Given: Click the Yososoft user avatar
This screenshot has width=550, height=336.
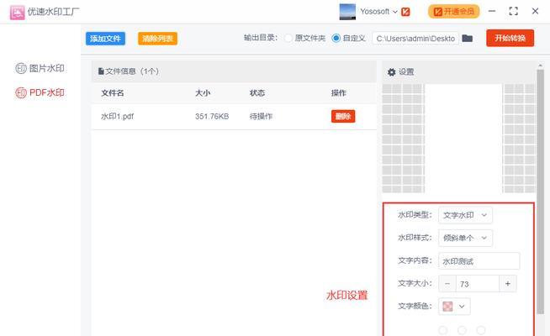Looking at the screenshot, I should pyautogui.click(x=347, y=12).
